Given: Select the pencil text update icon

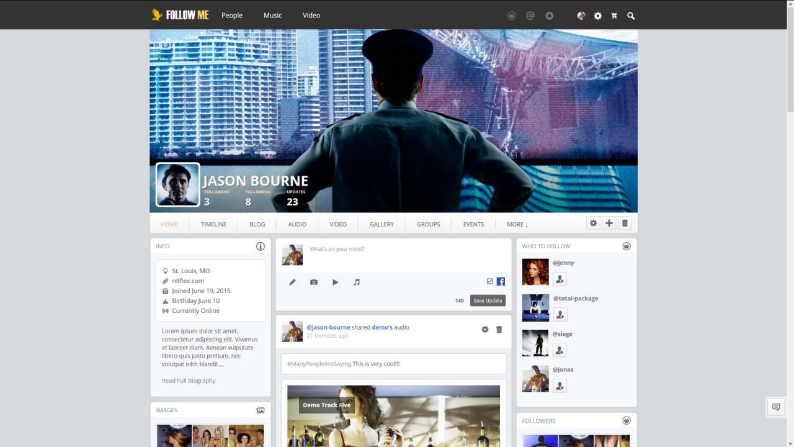Looking at the screenshot, I should [292, 282].
